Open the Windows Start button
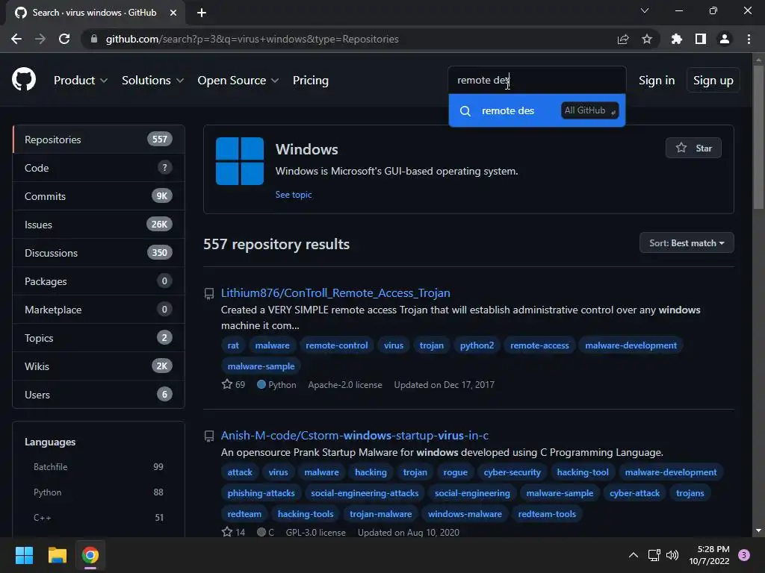765x573 pixels. 24,555
